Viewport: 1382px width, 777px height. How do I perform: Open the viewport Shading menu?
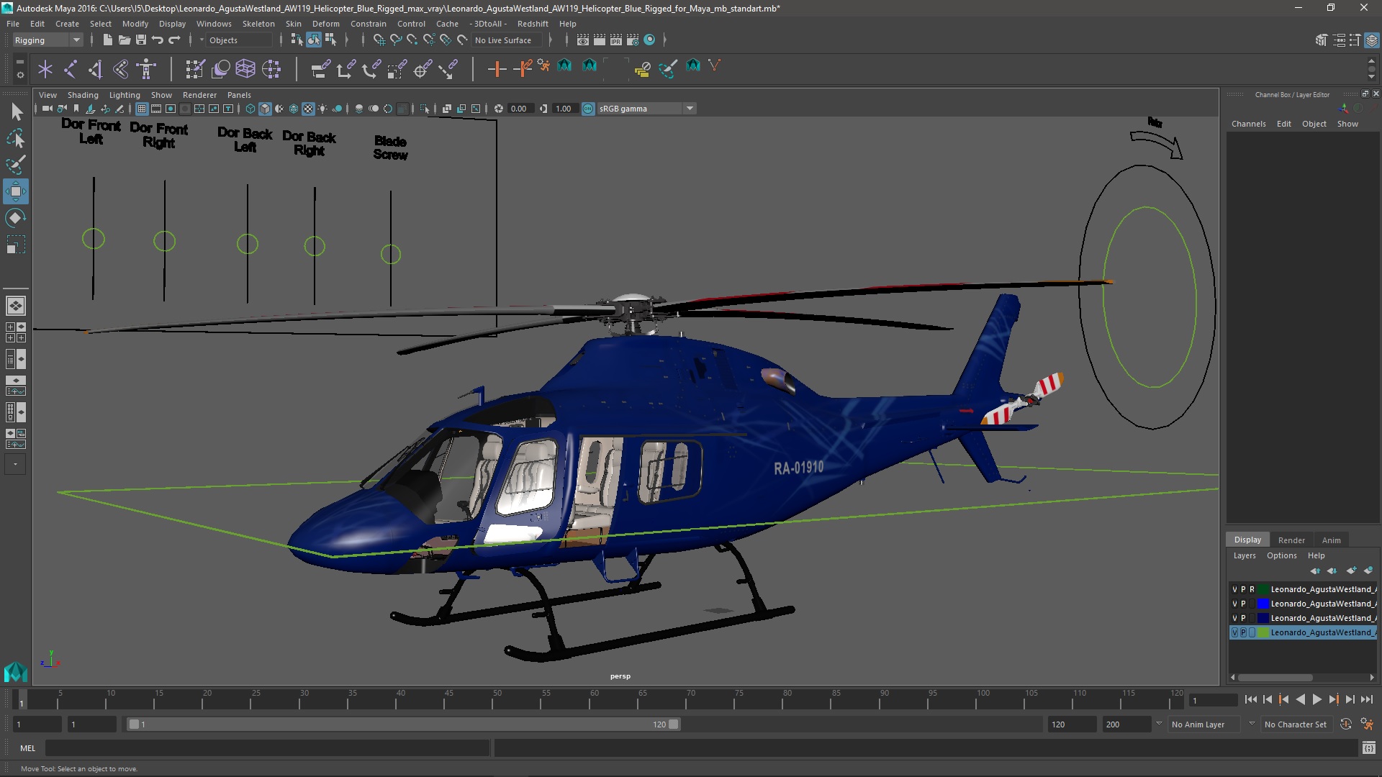(83, 95)
